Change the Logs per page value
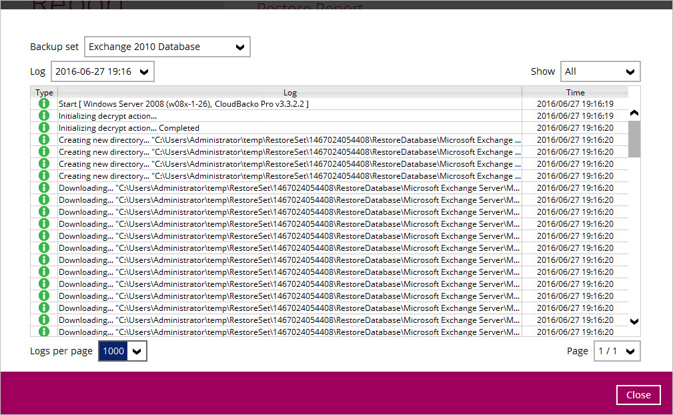The width and height of the screenshot is (673, 415). pyautogui.click(x=123, y=351)
